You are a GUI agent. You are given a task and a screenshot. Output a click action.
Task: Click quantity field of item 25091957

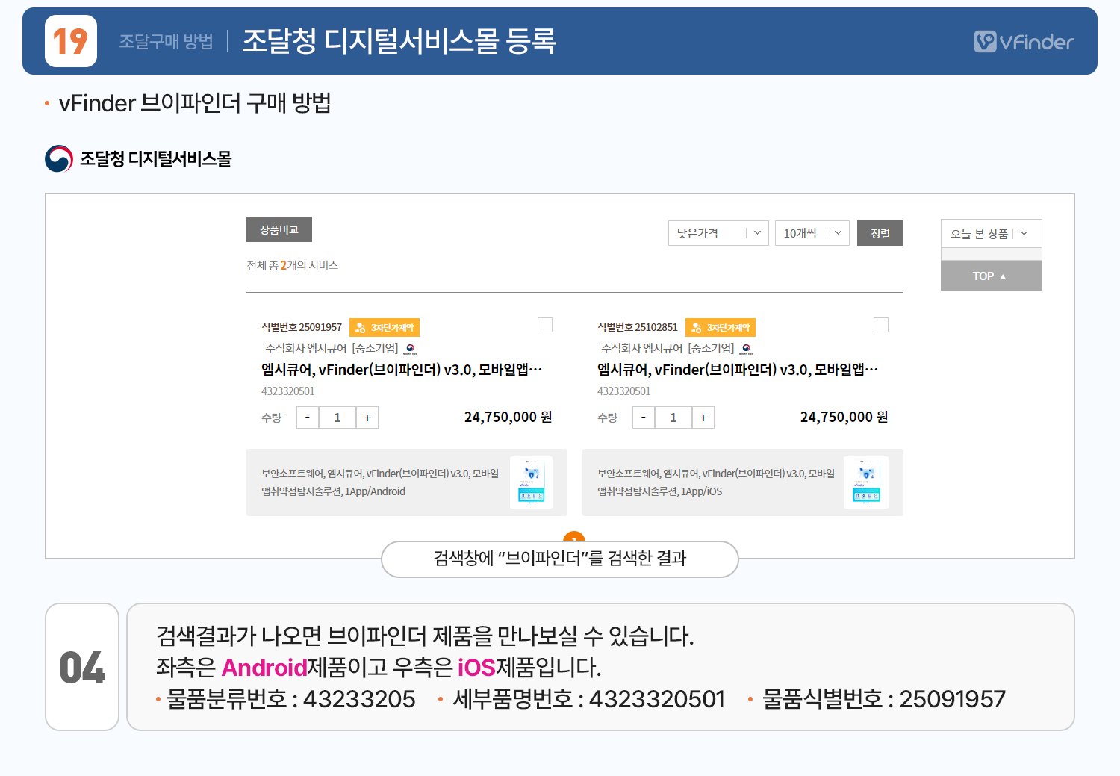[337, 418]
